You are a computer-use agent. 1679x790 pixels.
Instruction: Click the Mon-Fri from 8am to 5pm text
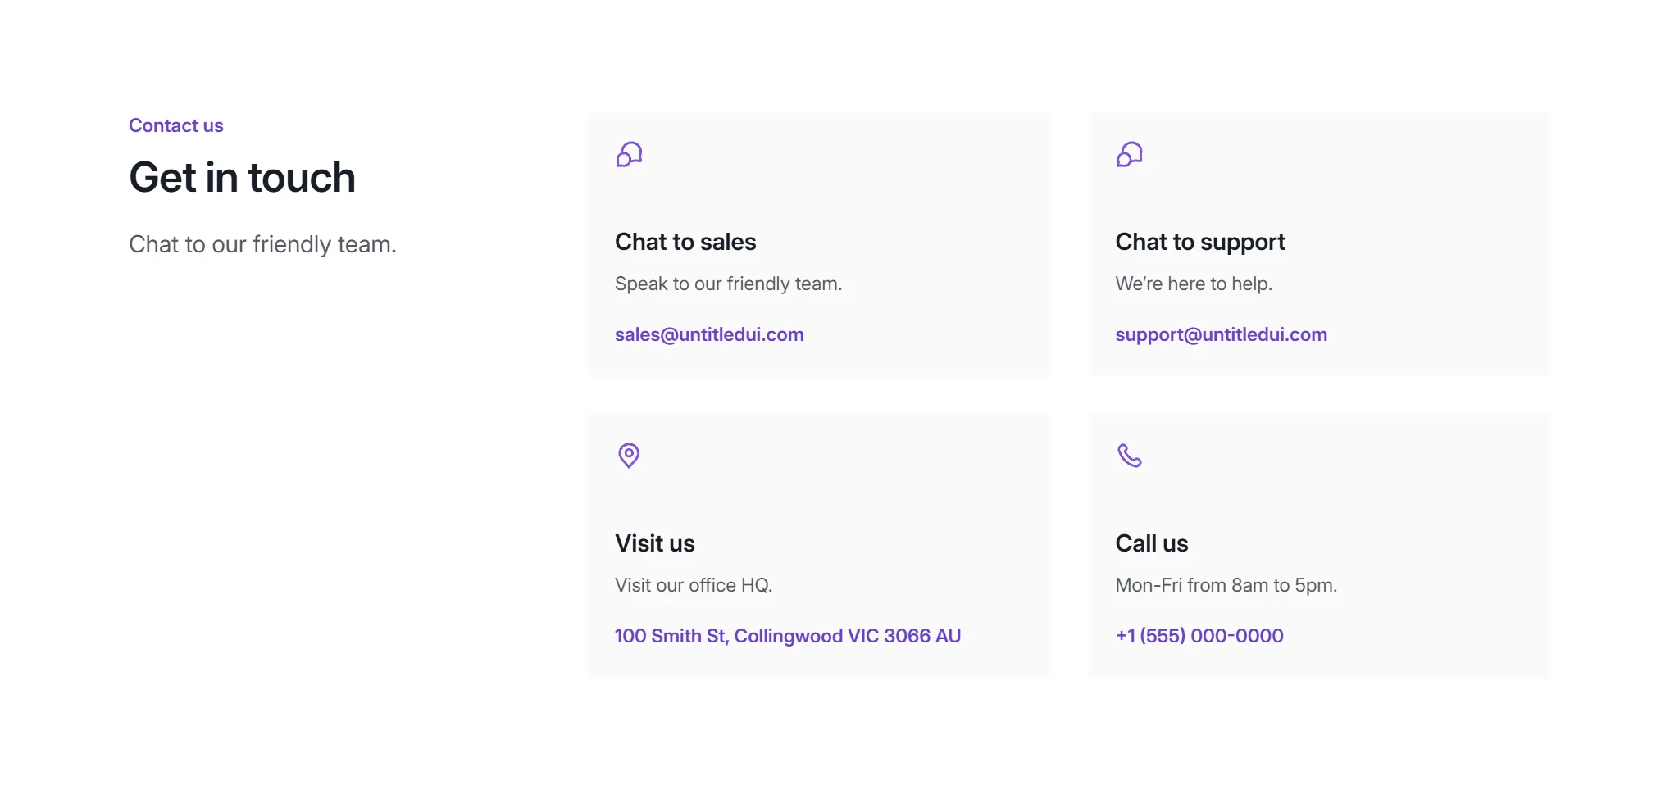click(1226, 585)
